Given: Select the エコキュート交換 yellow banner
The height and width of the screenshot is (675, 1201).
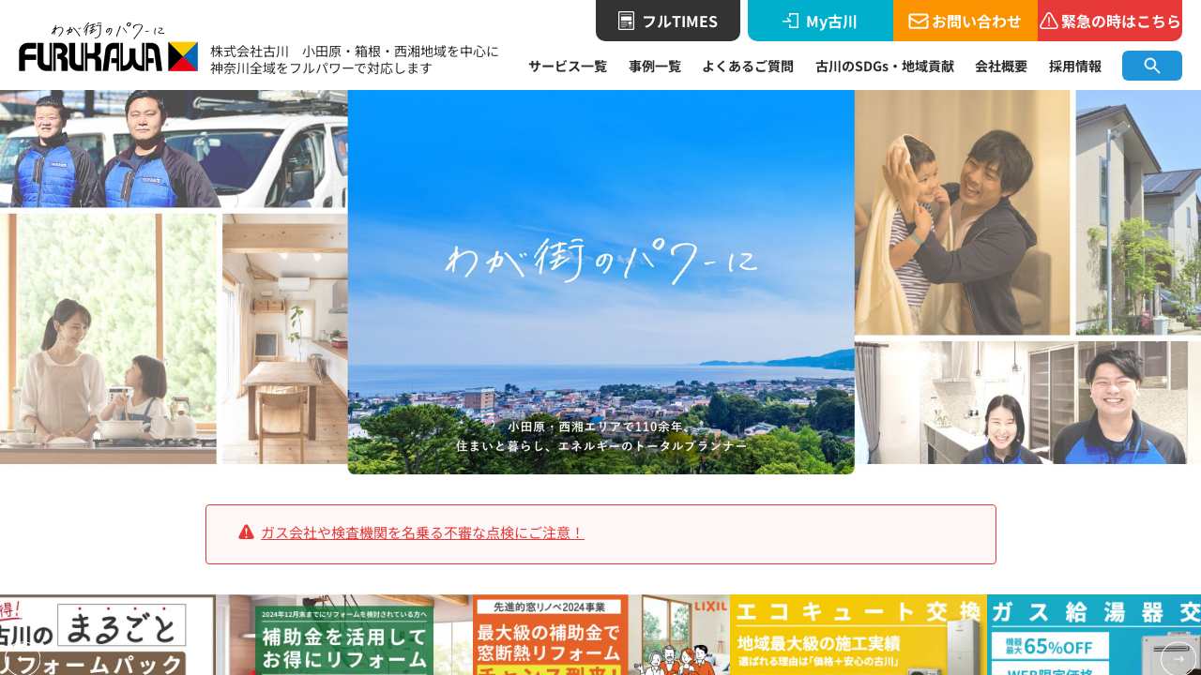Looking at the screenshot, I should click(x=858, y=637).
